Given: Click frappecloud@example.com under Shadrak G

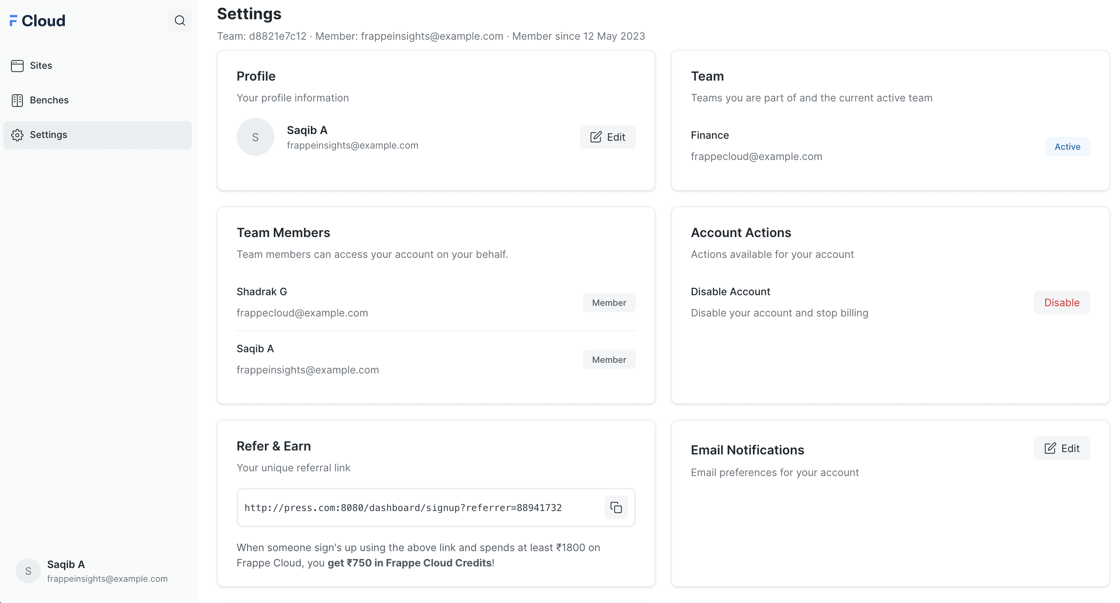Looking at the screenshot, I should [302, 313].
